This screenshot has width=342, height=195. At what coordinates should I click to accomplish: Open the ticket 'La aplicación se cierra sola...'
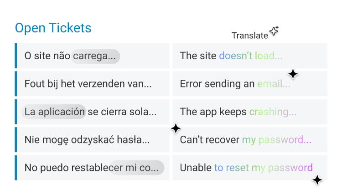(x=92, y=112)
